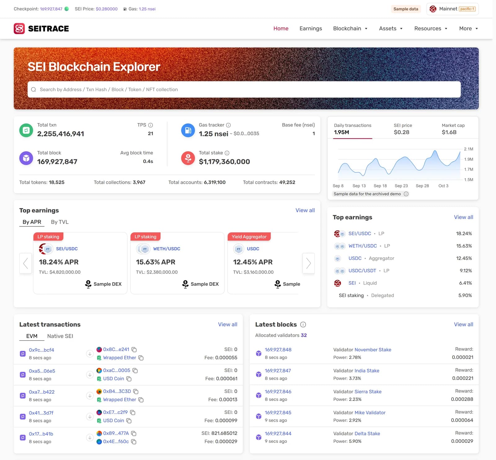Click transaction icon for 0x9c...bcf4

click(23, 354)
